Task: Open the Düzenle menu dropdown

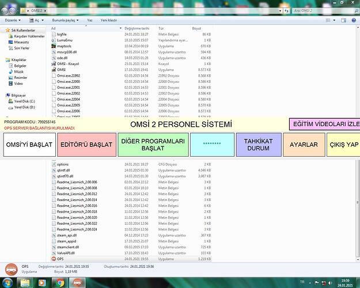Action: point(13,20)
